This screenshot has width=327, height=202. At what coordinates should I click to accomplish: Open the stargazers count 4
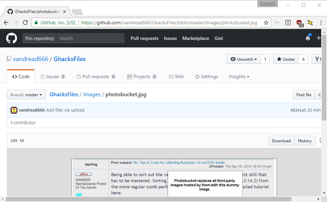tap(303, 59)
